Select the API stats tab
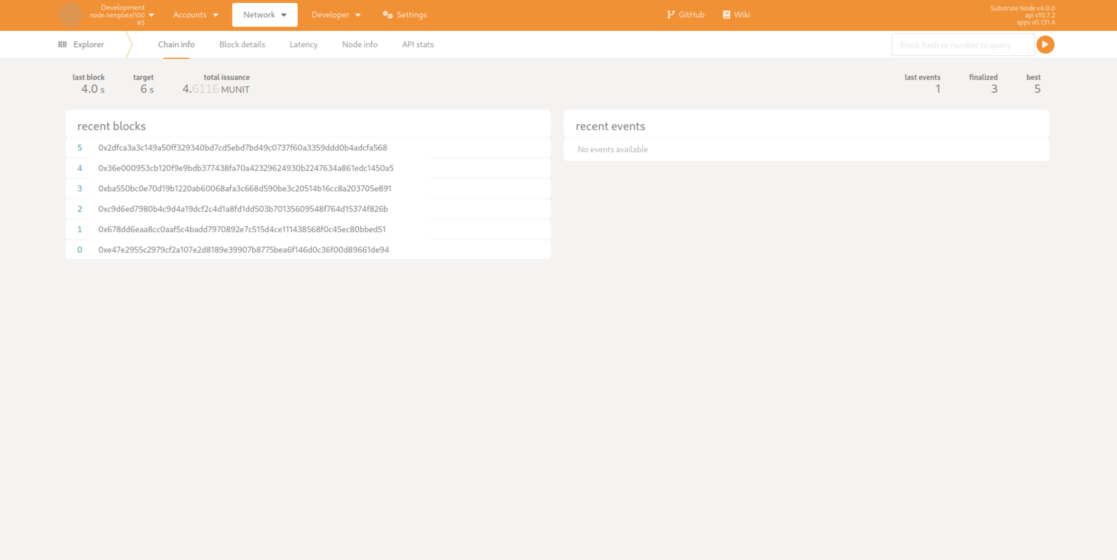1117x560 pixels. click(418, 45)
